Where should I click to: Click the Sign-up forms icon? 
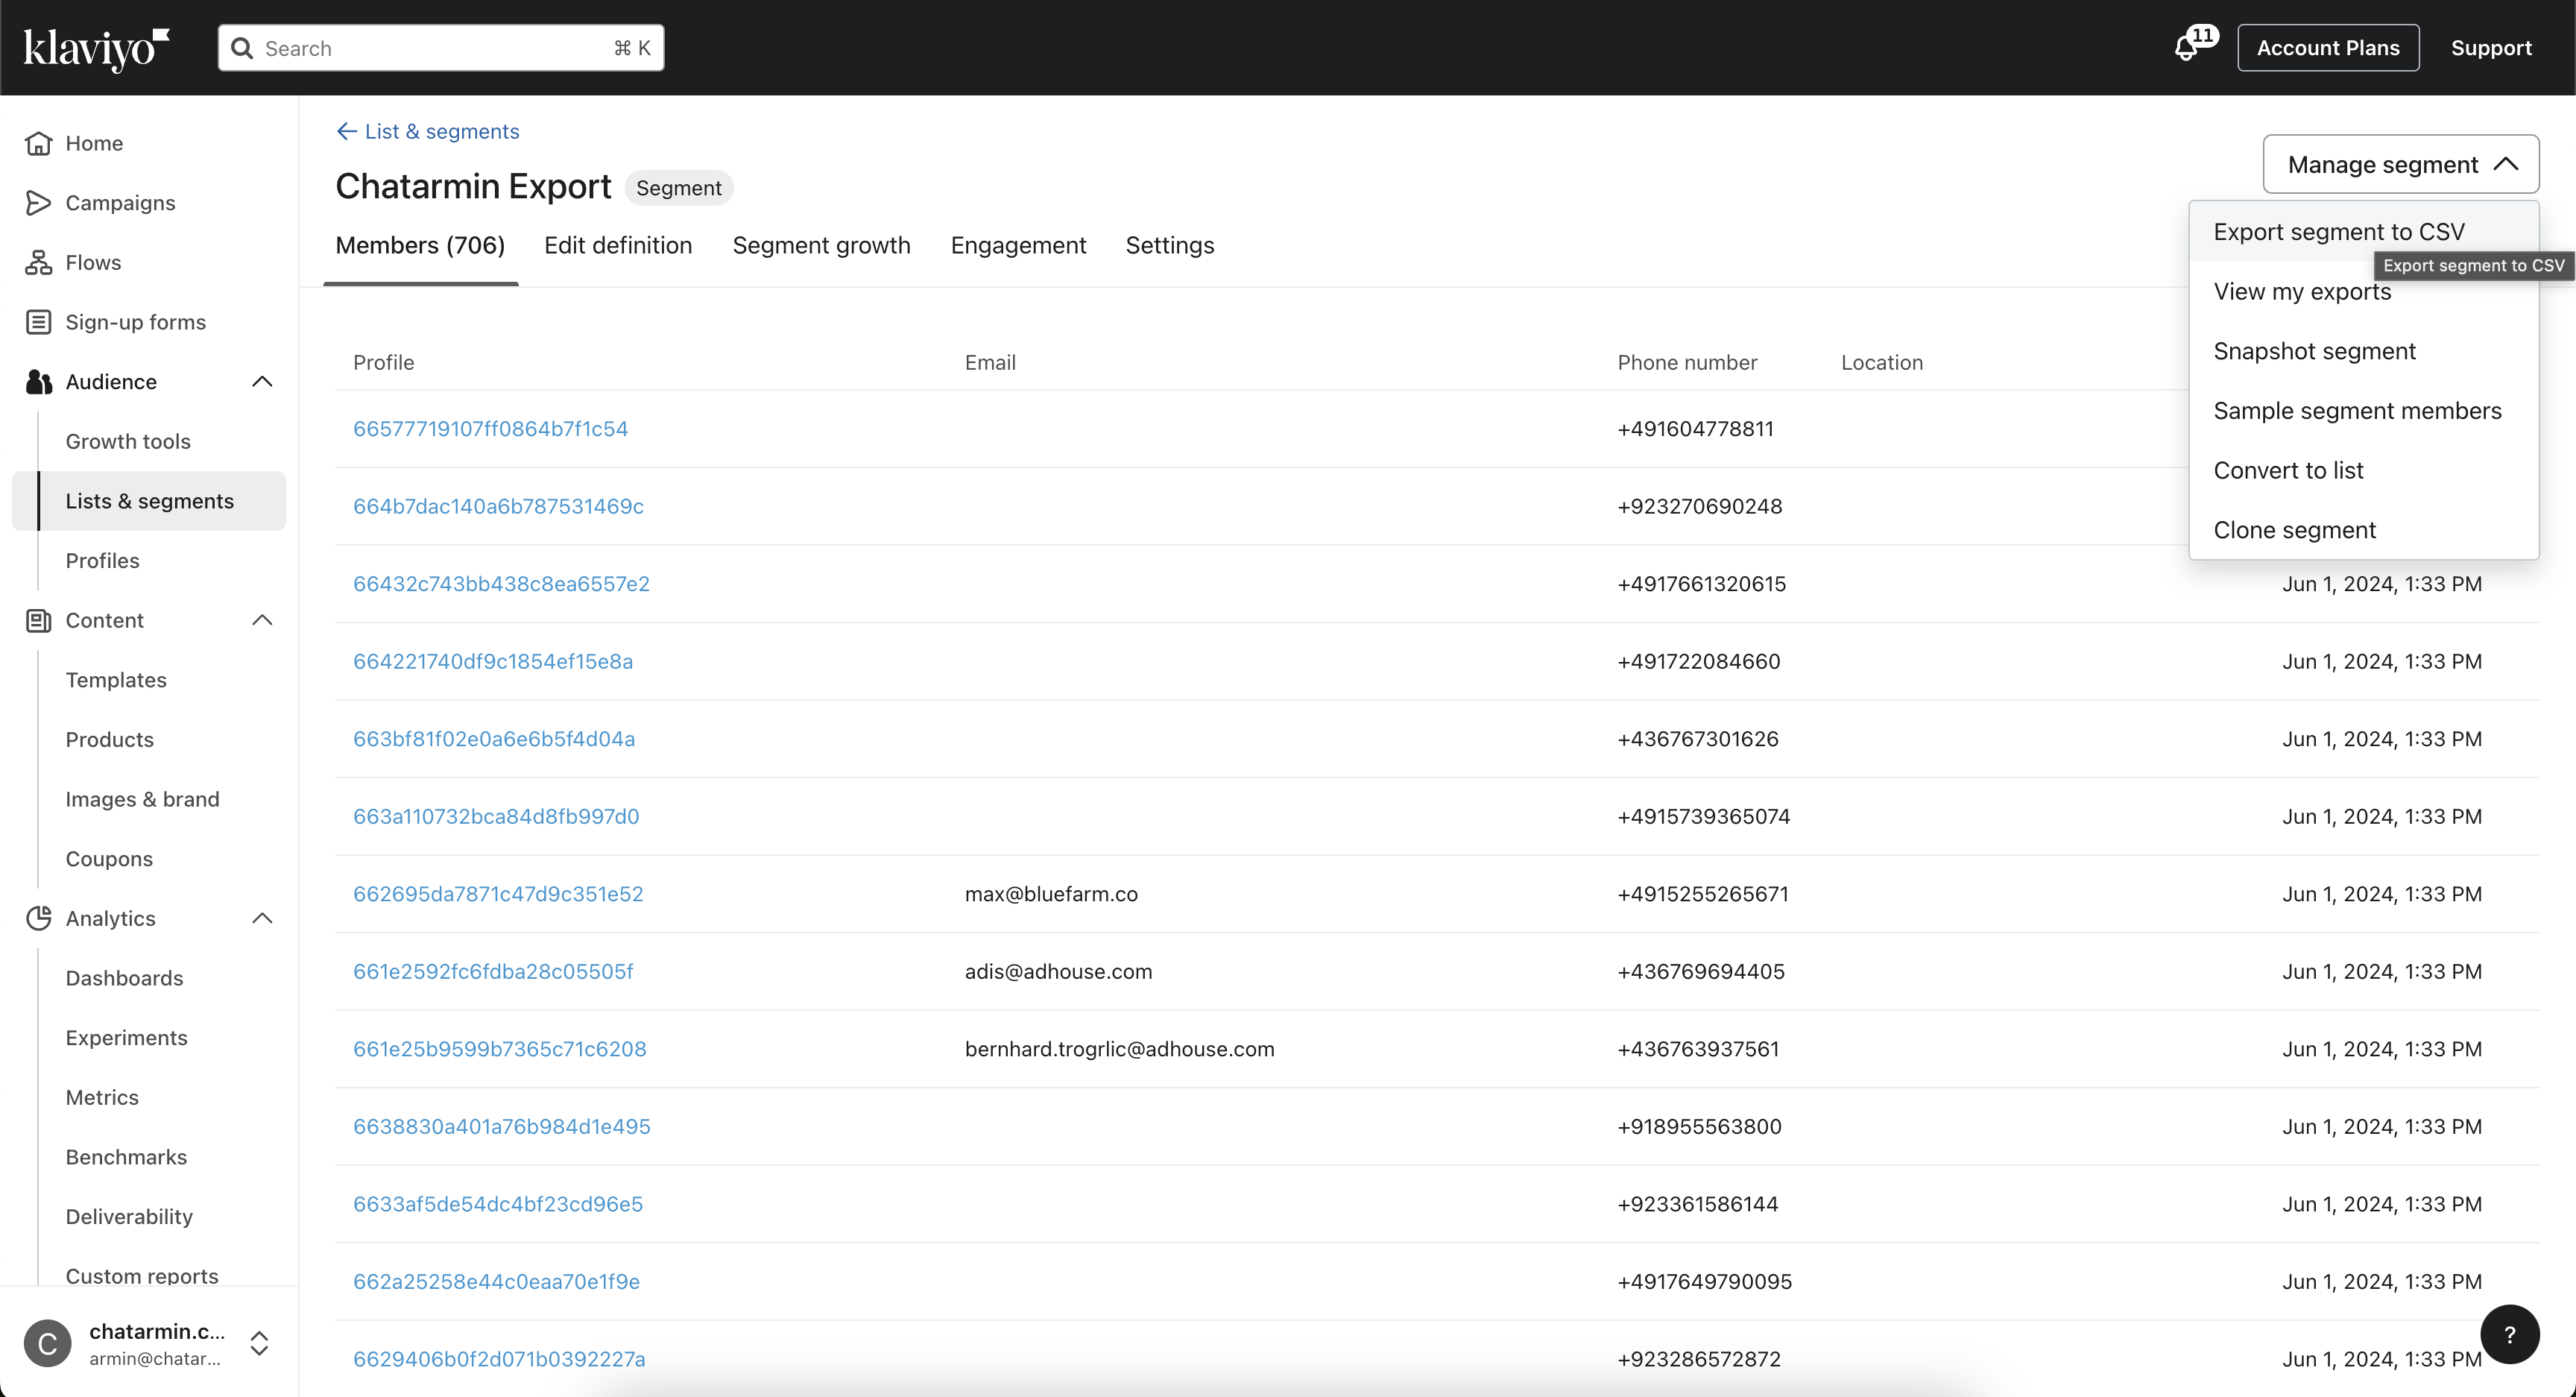click(x=38, y=322)
